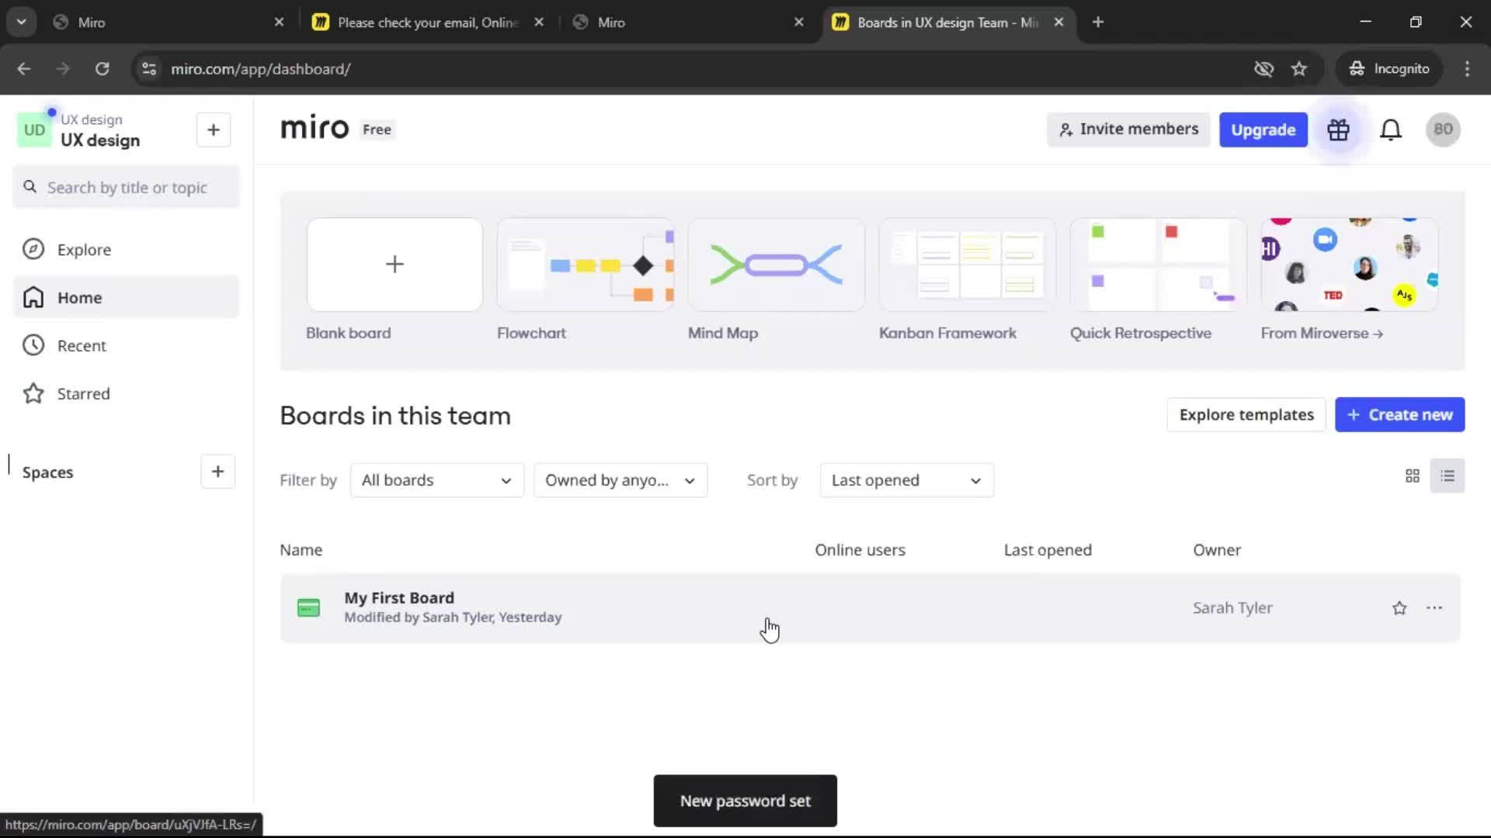1491x838 pixels.
Task: Switch to 'Please check your email' tab
Action: [427, 22]
